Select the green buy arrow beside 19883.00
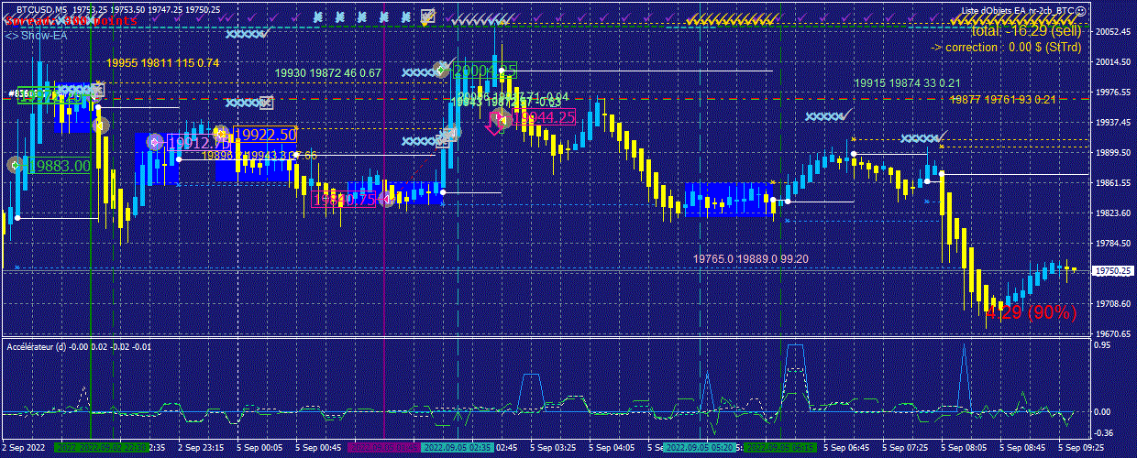This screenshot has width=1137, height=458. point(16,165)
